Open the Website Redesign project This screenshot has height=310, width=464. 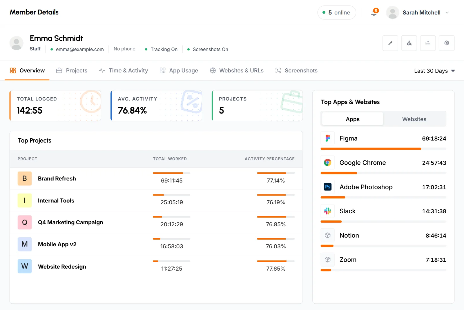coord(62,267)
